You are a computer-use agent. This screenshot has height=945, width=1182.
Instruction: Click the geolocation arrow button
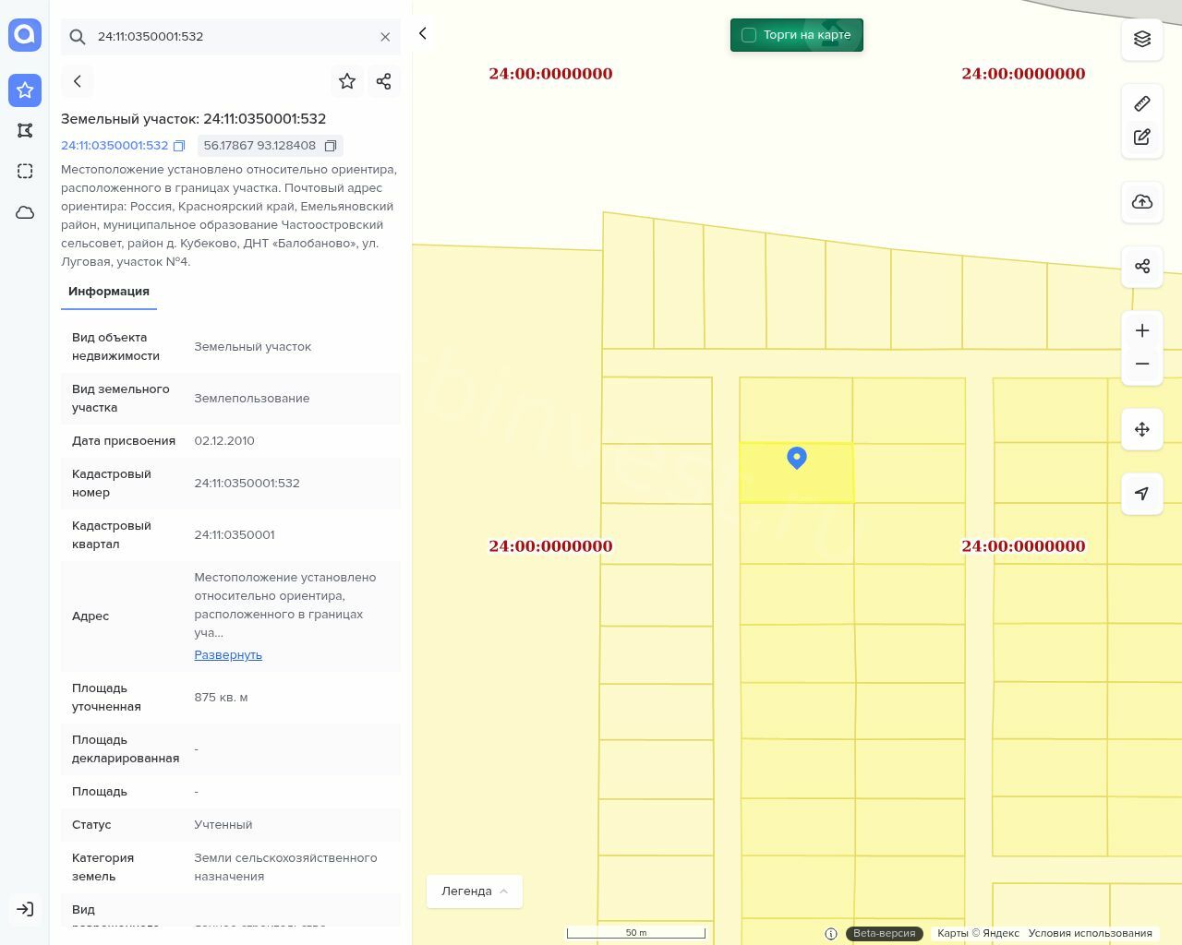(x=1142, y=494)
